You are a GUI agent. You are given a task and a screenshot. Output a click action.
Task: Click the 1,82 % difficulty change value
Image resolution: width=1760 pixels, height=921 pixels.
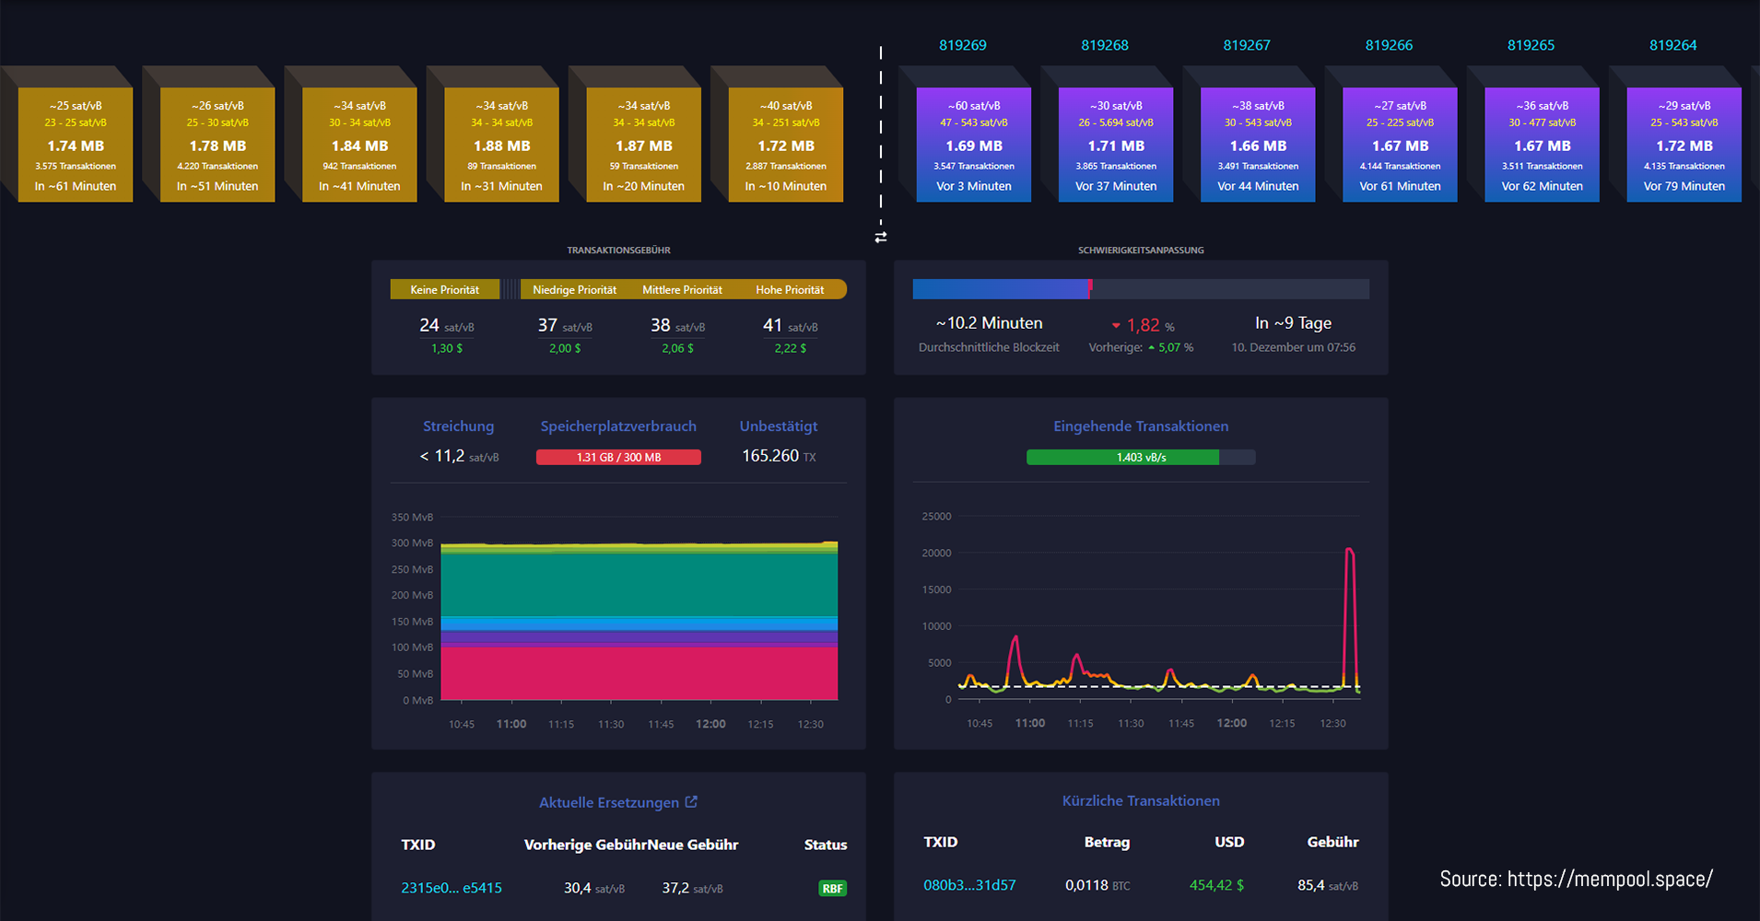(1143, 325)
